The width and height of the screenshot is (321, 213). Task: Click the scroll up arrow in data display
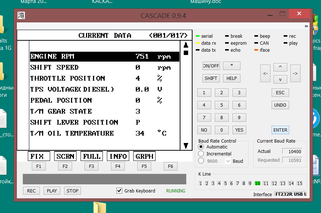186,45
